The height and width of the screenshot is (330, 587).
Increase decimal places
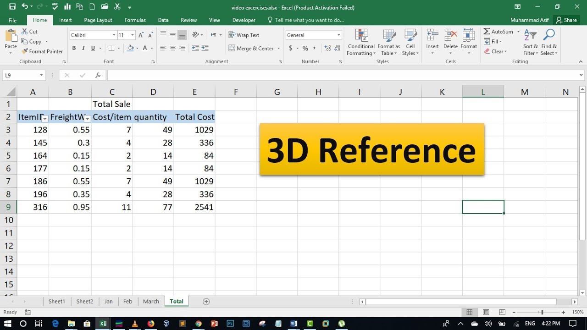[x=327, y=48]
